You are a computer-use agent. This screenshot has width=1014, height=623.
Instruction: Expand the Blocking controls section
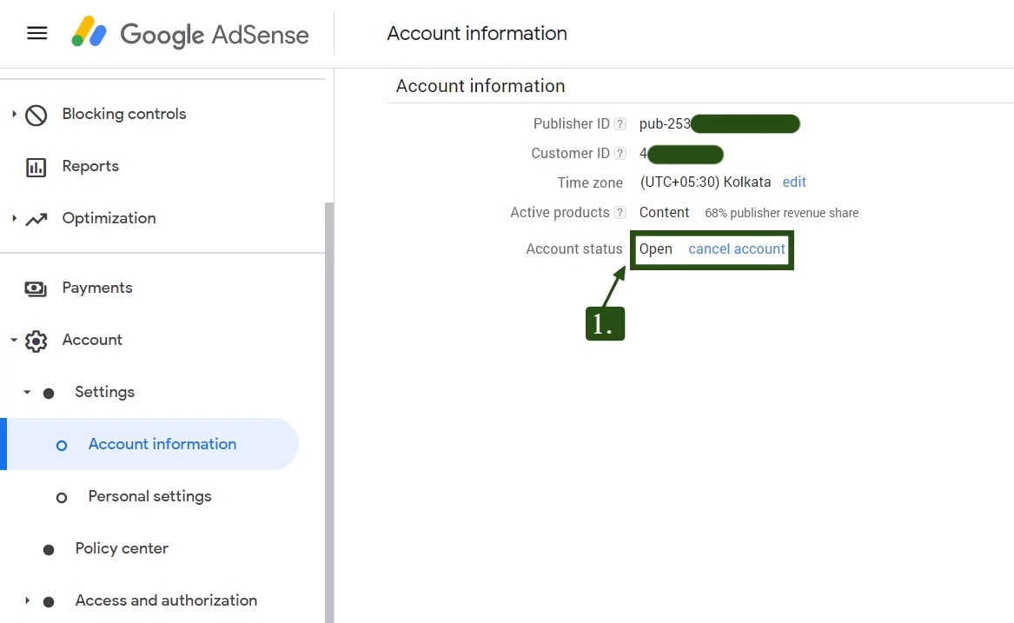tap(14, 114)
